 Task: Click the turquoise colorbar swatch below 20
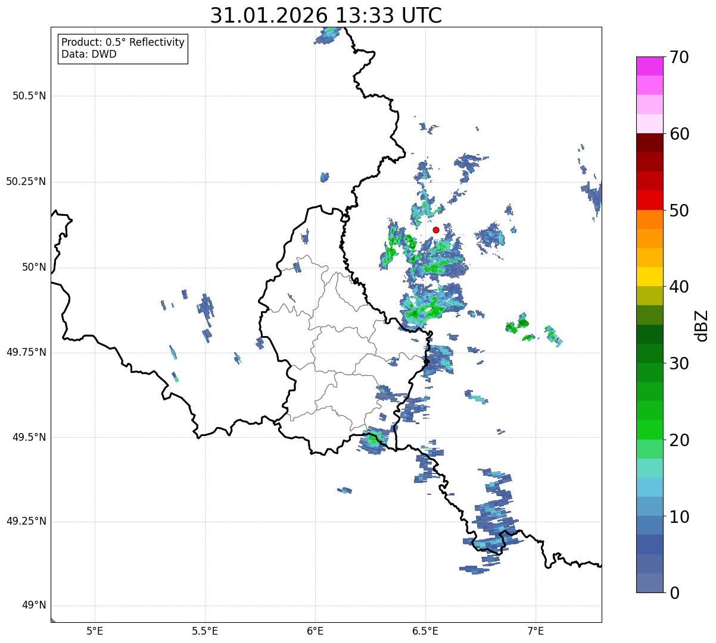[x=650, y=468]
